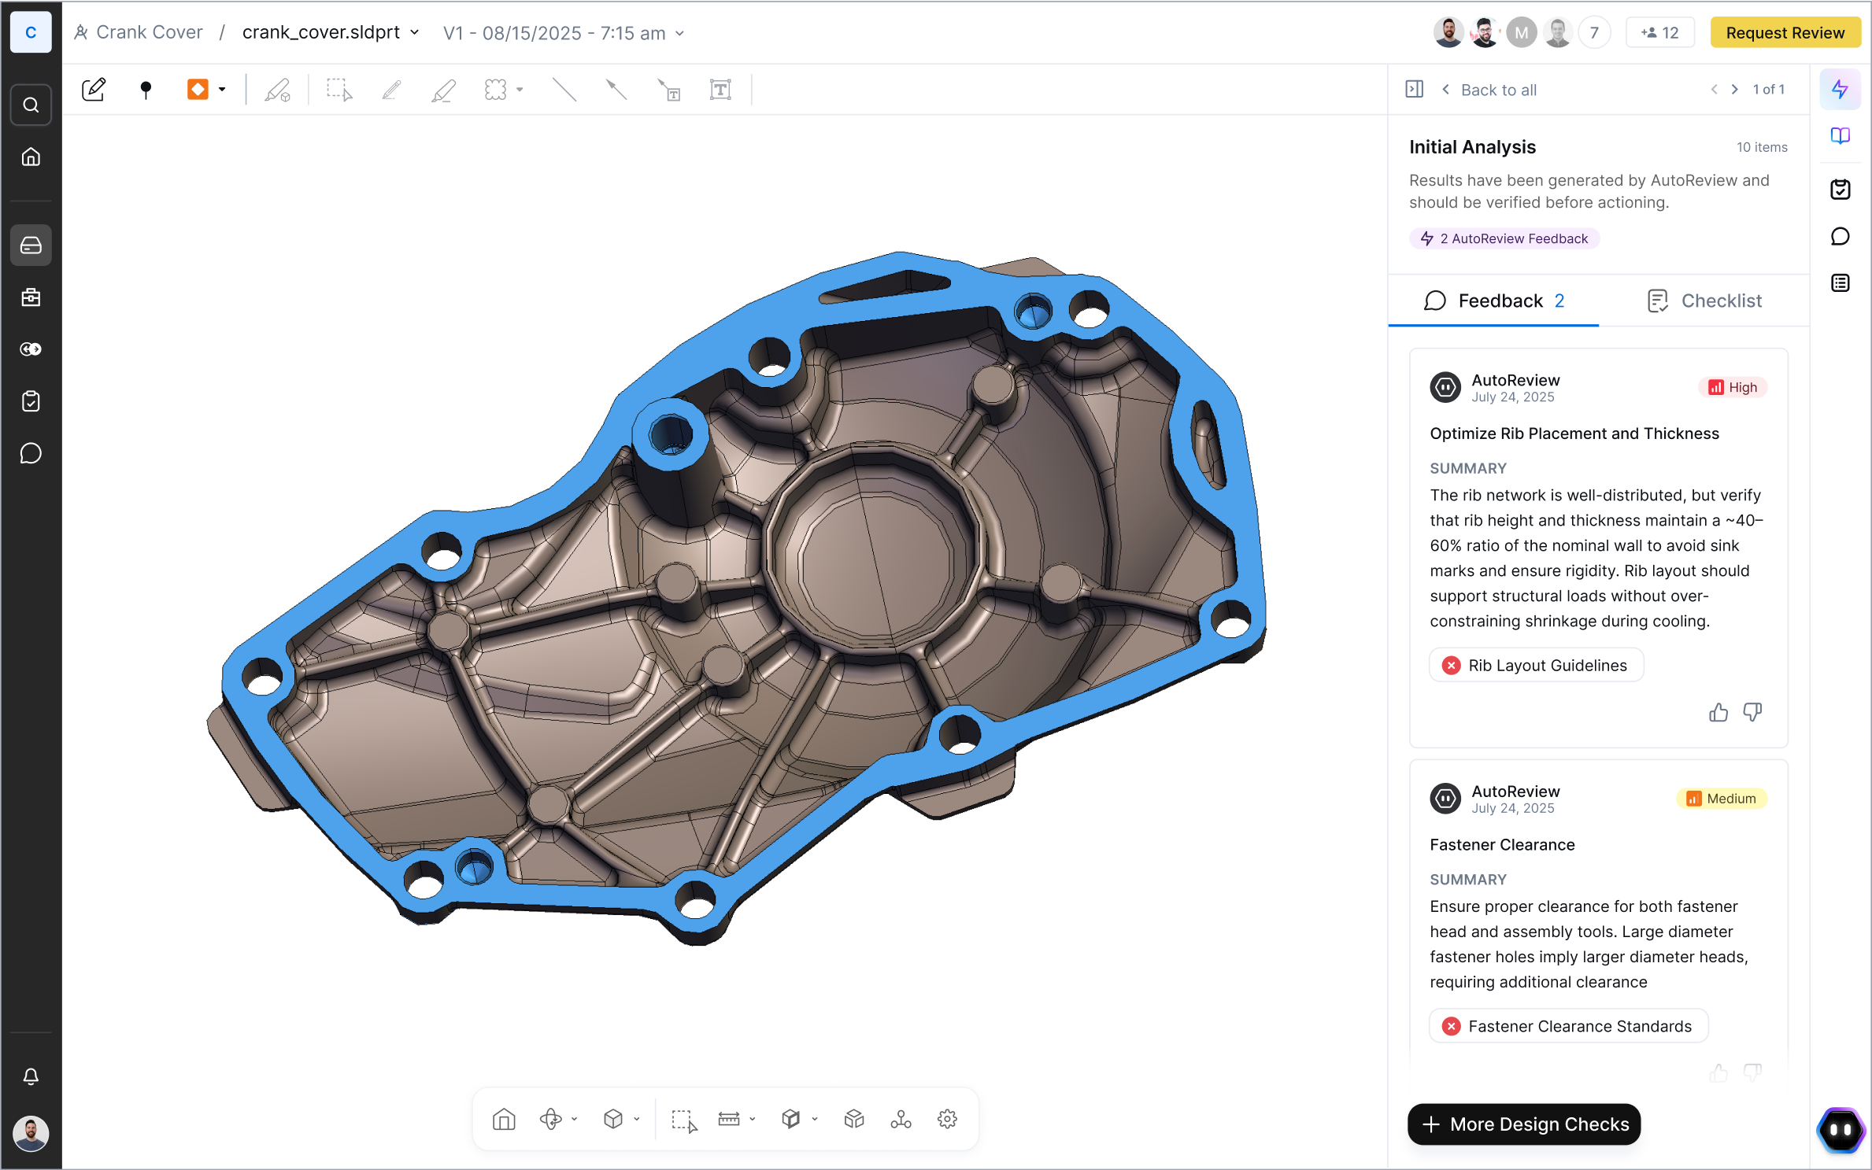The height and width of the screenshot is (1170, 1872).
Task: Open notifications bell in sidebar
Action: coord(31,1076)
